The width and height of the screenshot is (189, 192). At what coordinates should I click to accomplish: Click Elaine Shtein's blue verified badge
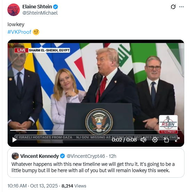coord(56,7)
